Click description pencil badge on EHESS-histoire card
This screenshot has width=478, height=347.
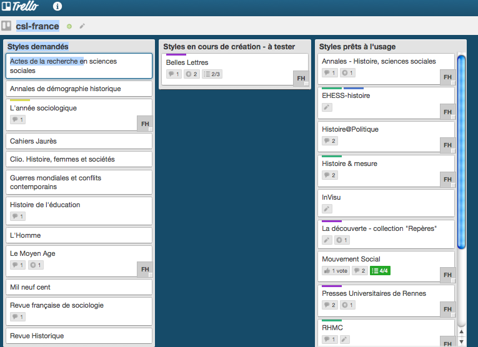(x=327, y=107)
